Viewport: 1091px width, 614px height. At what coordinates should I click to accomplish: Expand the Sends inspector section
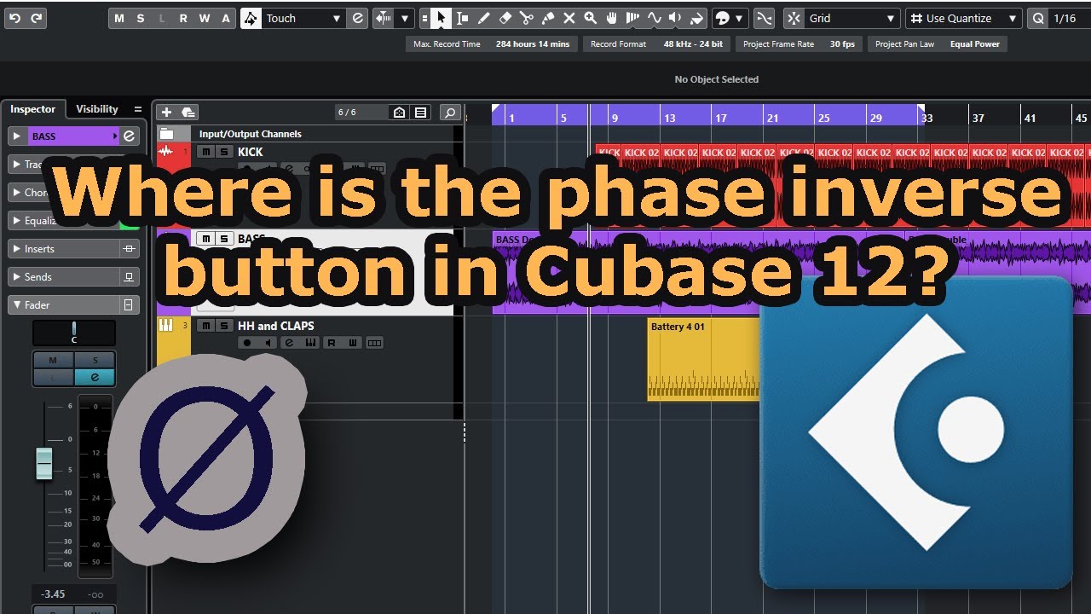[16, 277]
